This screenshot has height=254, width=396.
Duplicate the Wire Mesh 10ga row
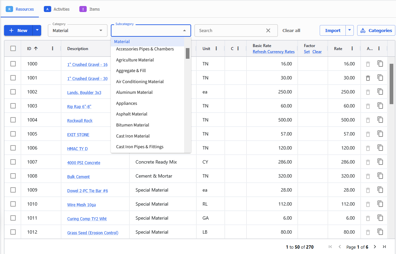[380, 204]
